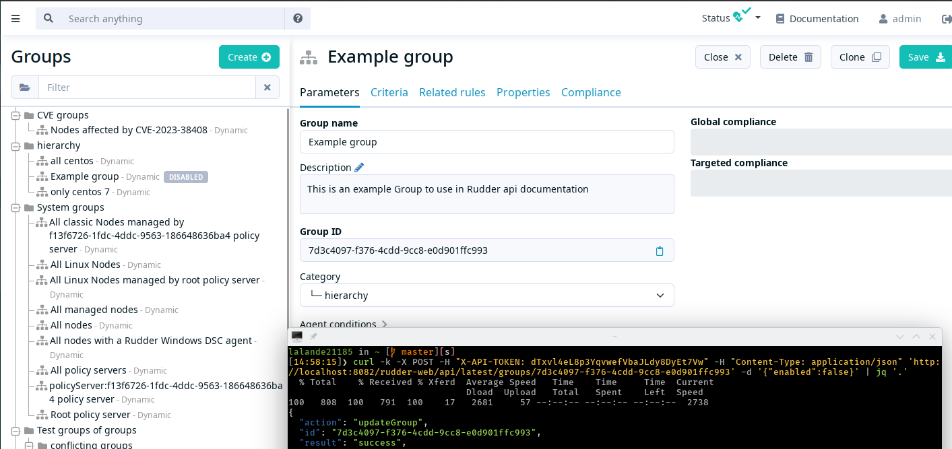Select the All nodes group
952x449 pixels.
[71, 325]
